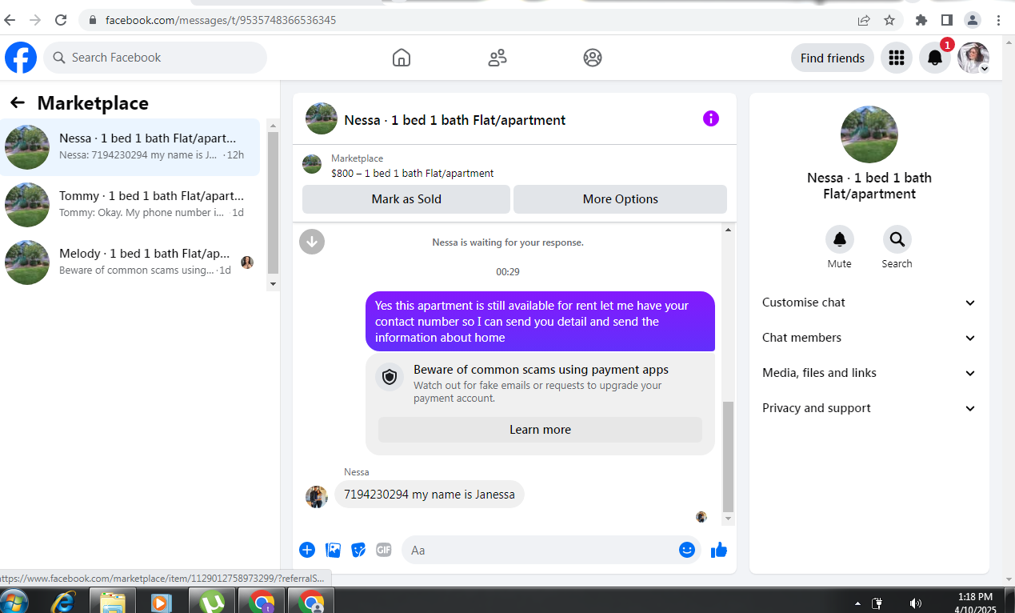This screenshot has height=613, width=1015.
Task: Open volume control in system tray
Action: [x=916, y=603]
